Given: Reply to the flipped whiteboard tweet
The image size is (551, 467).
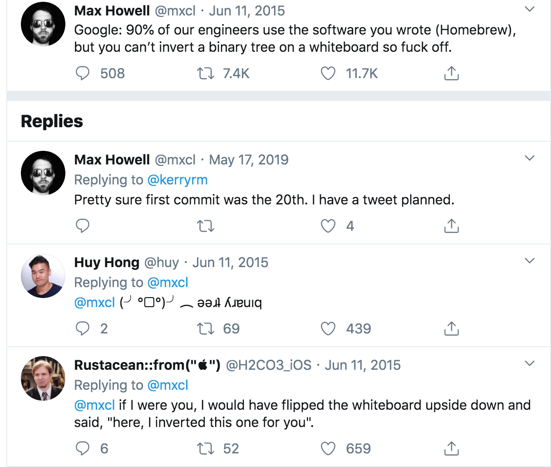Looking at the screenshot, I should point(82,448).
